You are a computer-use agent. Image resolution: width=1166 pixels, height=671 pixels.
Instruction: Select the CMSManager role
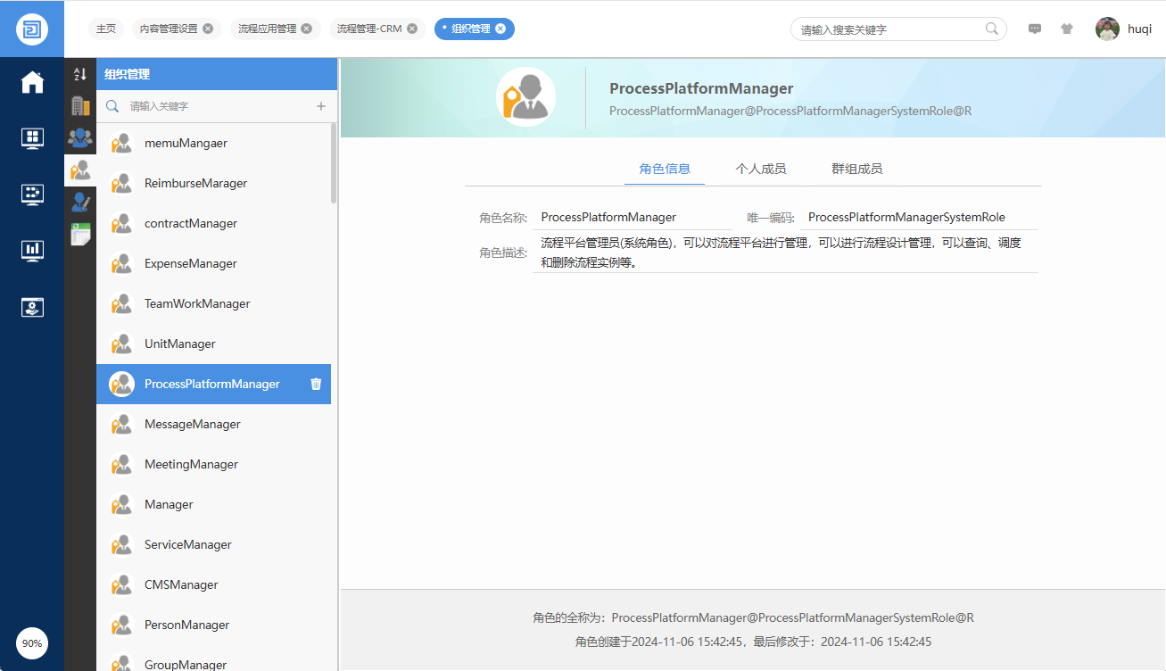181,584
